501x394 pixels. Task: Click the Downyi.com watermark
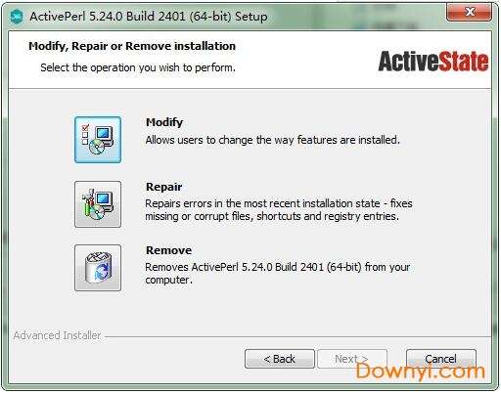[421, 372]
